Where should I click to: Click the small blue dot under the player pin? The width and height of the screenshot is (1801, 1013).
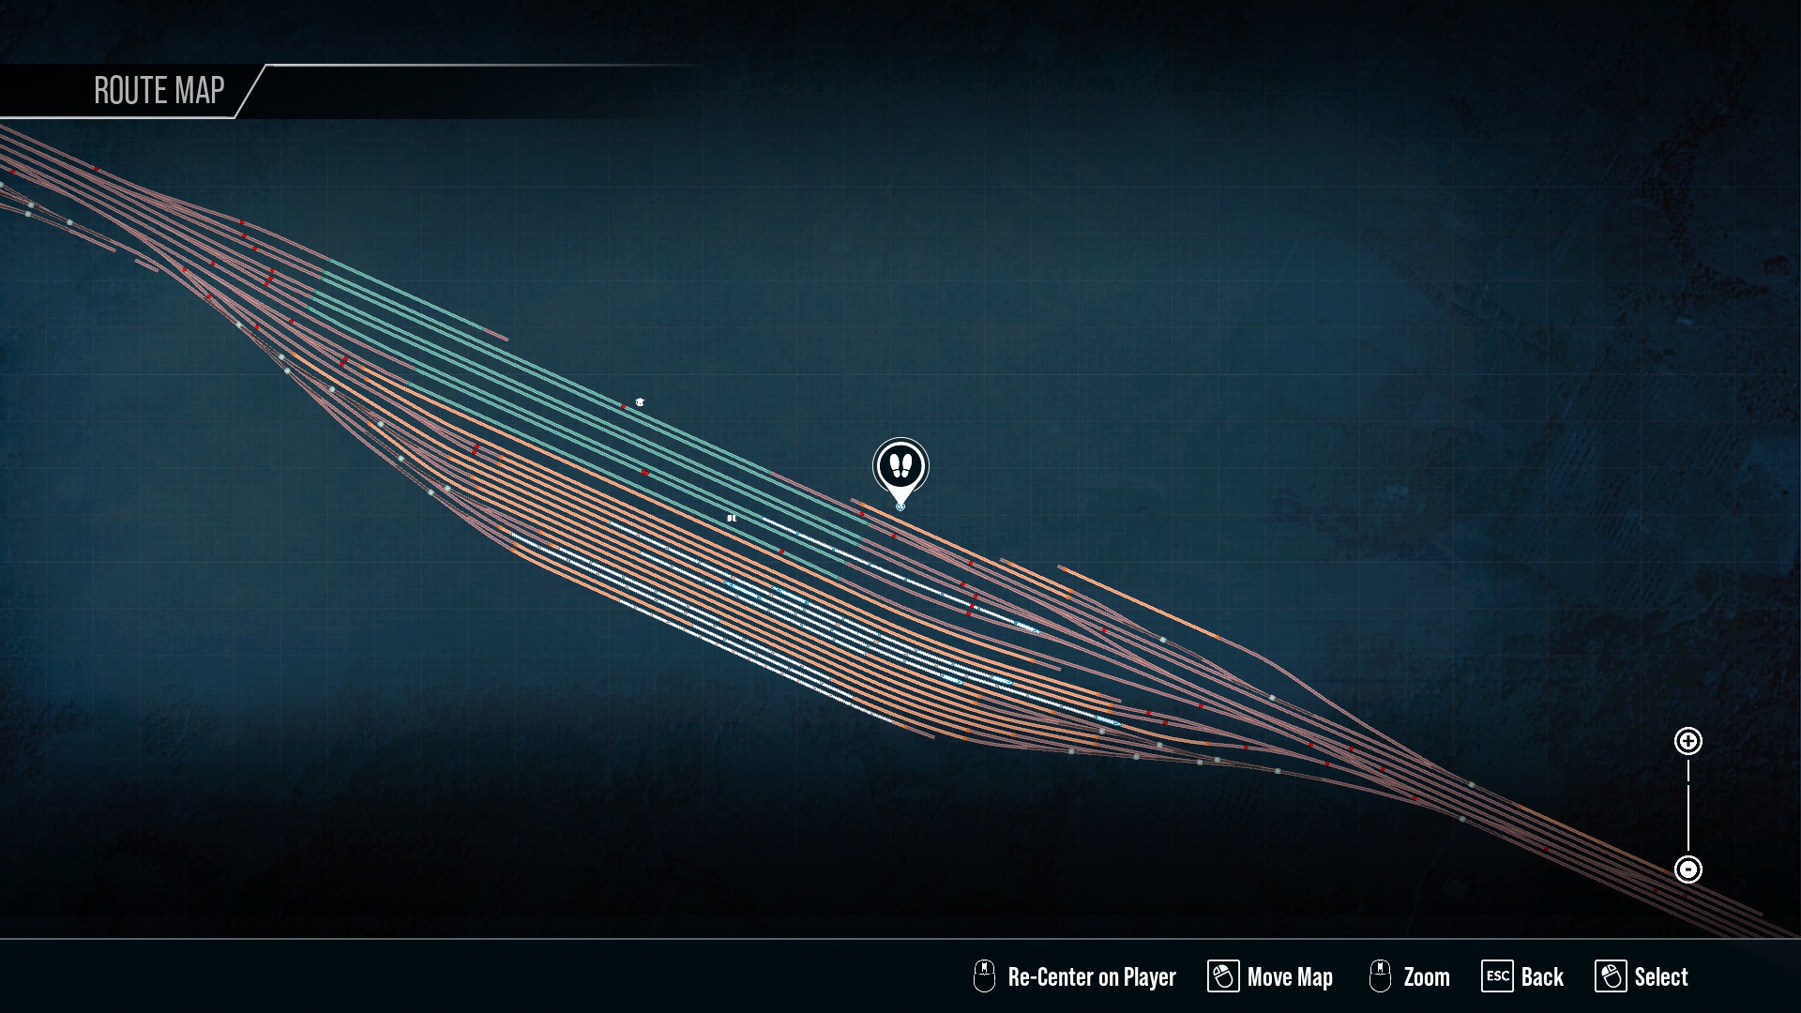pos(900,506)
